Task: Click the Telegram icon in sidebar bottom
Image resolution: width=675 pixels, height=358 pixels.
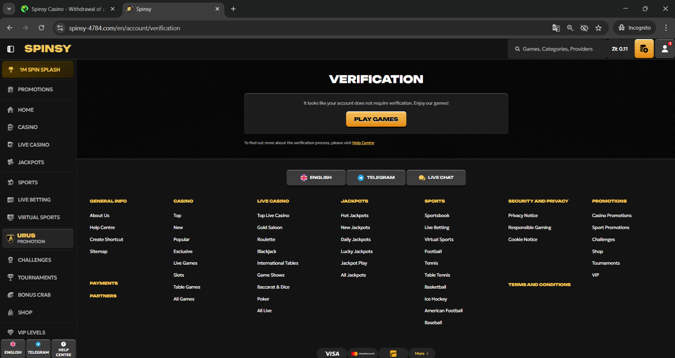Action: [x=38, y=349]
